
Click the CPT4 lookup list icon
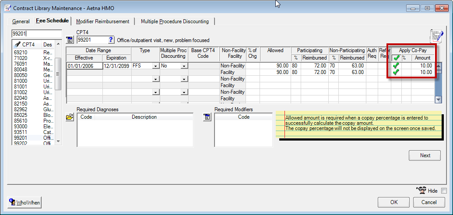70,39
